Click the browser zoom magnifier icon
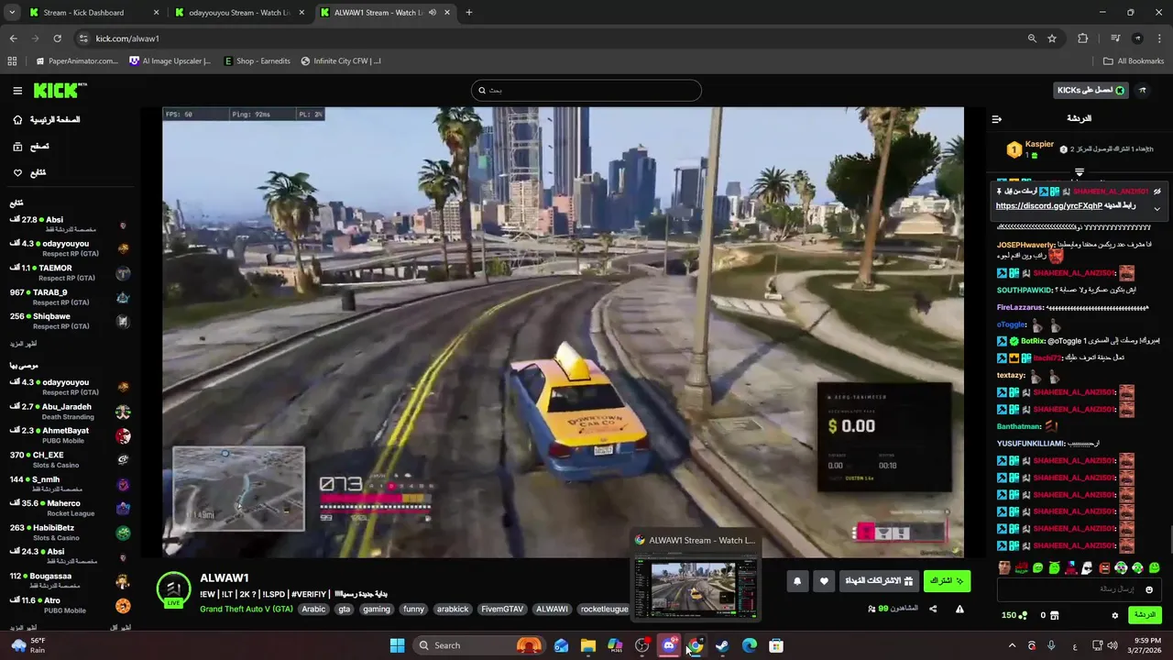Image resolution: width=1173 pixels, height=660 pixels. point(1032,38)
